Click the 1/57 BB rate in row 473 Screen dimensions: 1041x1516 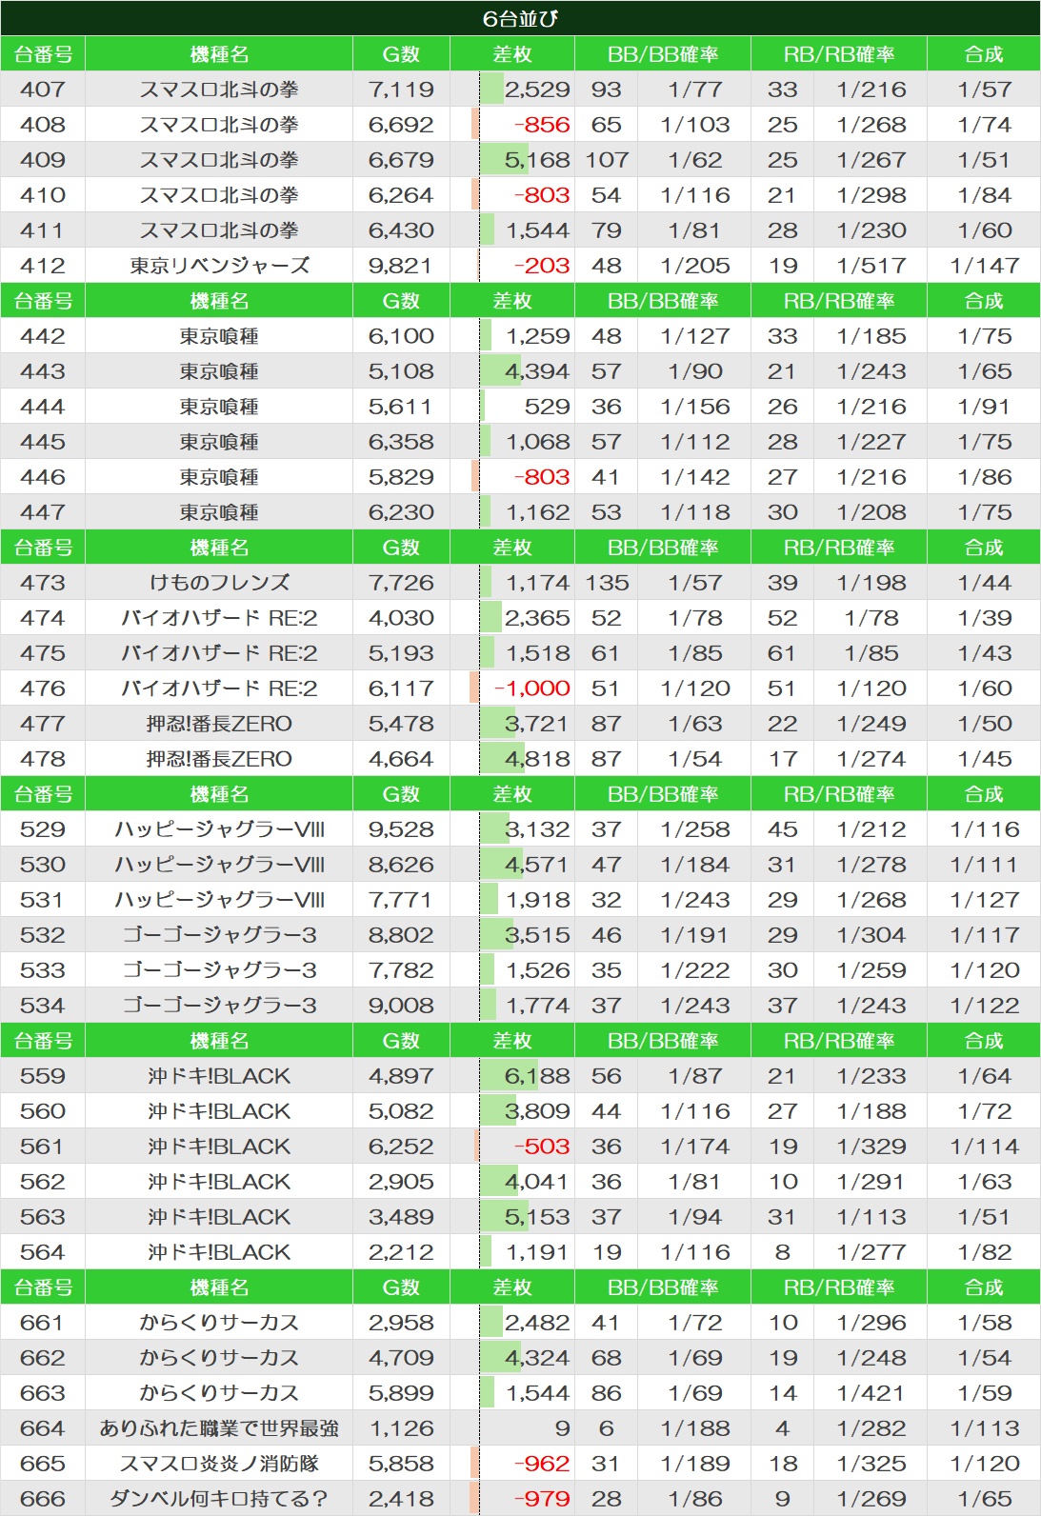[x=695, y=583]
